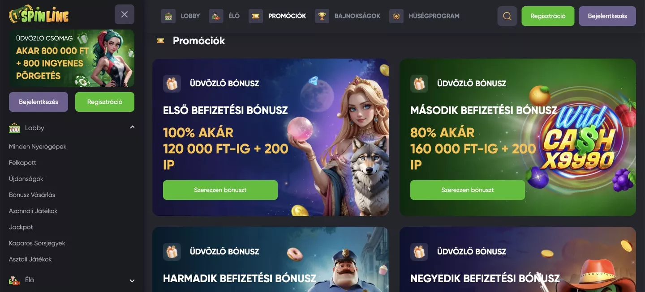Click the Lobby slot machine icon in top navigation
The image size is (645, 292).
coord(168,16)
